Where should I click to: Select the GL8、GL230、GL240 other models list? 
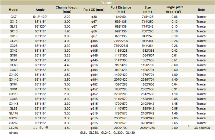click(x=107, y=133)
